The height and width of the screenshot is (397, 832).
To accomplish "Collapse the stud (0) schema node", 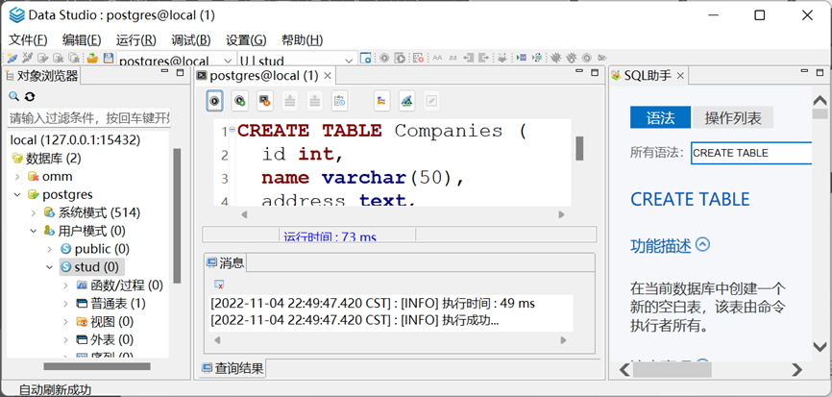I will (49, 267).
